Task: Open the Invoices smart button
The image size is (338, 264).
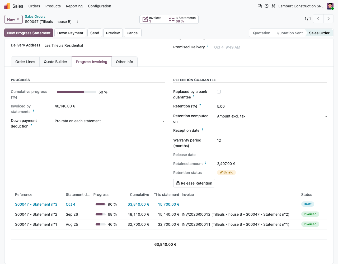Action: [153, 20]
